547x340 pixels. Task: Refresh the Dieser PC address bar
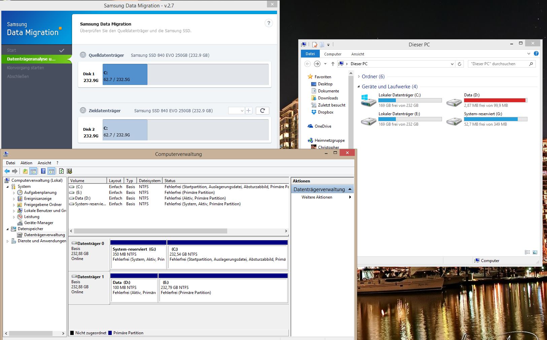tap(459, 64)
